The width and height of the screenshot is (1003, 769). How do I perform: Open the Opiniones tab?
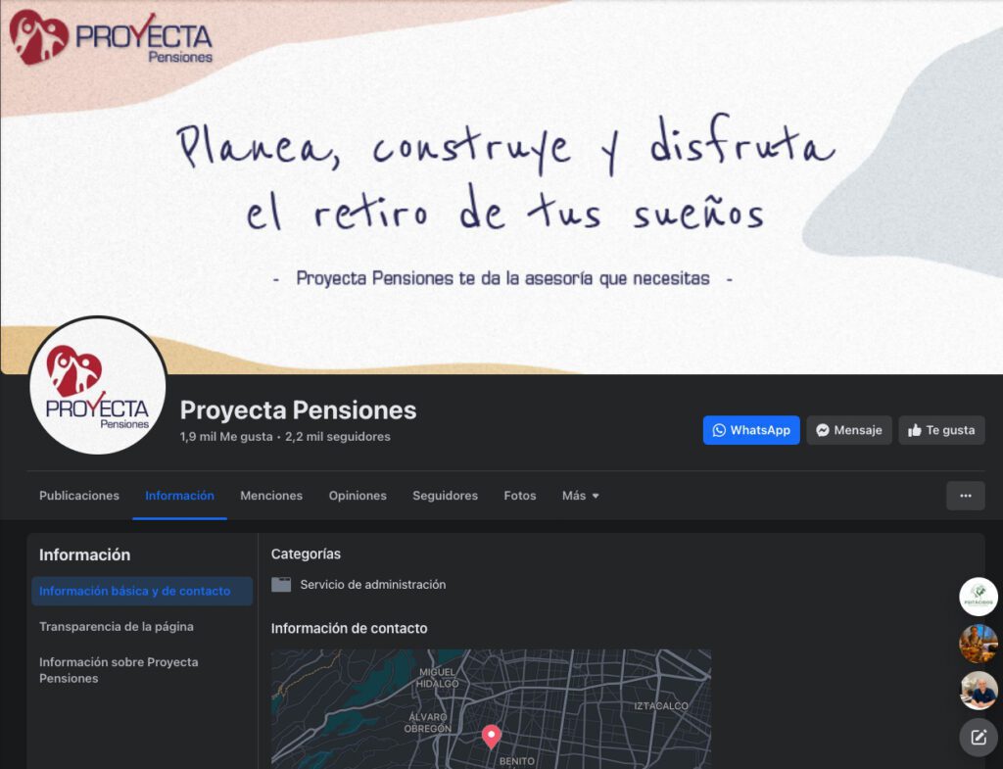pyautogui.click(x=358, y=496)
